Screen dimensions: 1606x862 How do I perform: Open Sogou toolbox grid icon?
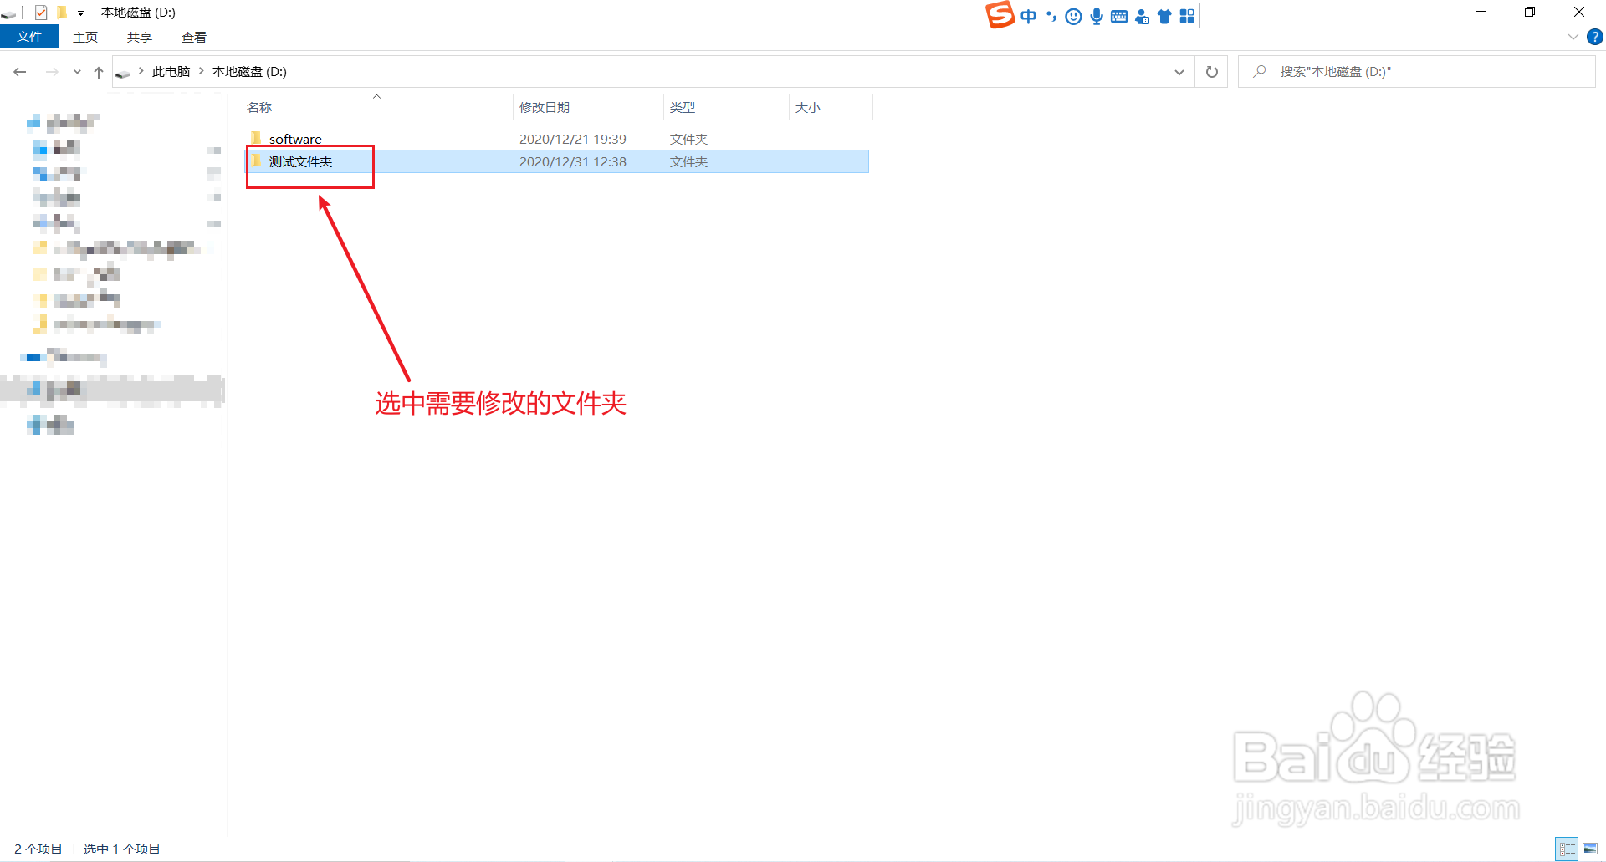coord(1187,16)
